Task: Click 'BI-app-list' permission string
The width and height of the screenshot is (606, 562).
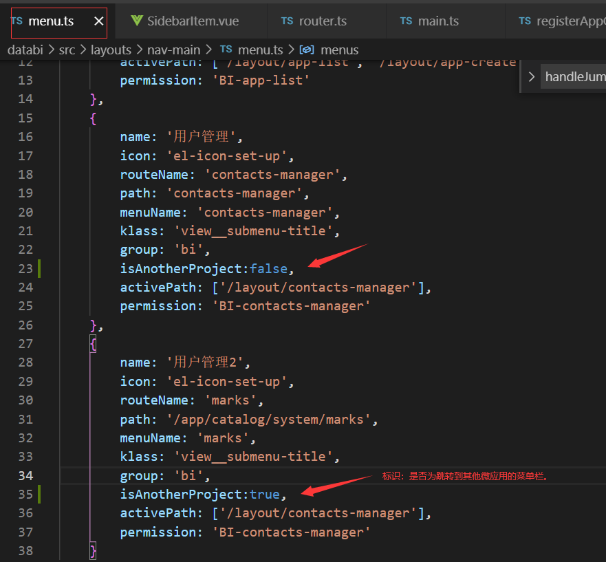Action: 261,80
